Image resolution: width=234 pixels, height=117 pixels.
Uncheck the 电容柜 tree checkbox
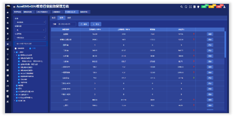(17, 85)
